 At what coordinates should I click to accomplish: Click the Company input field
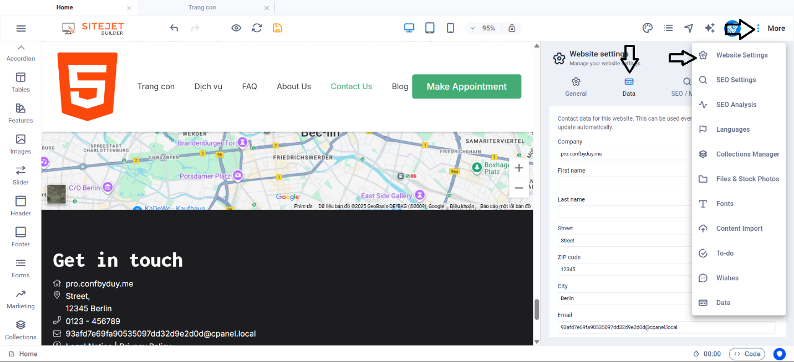point(624,154)
